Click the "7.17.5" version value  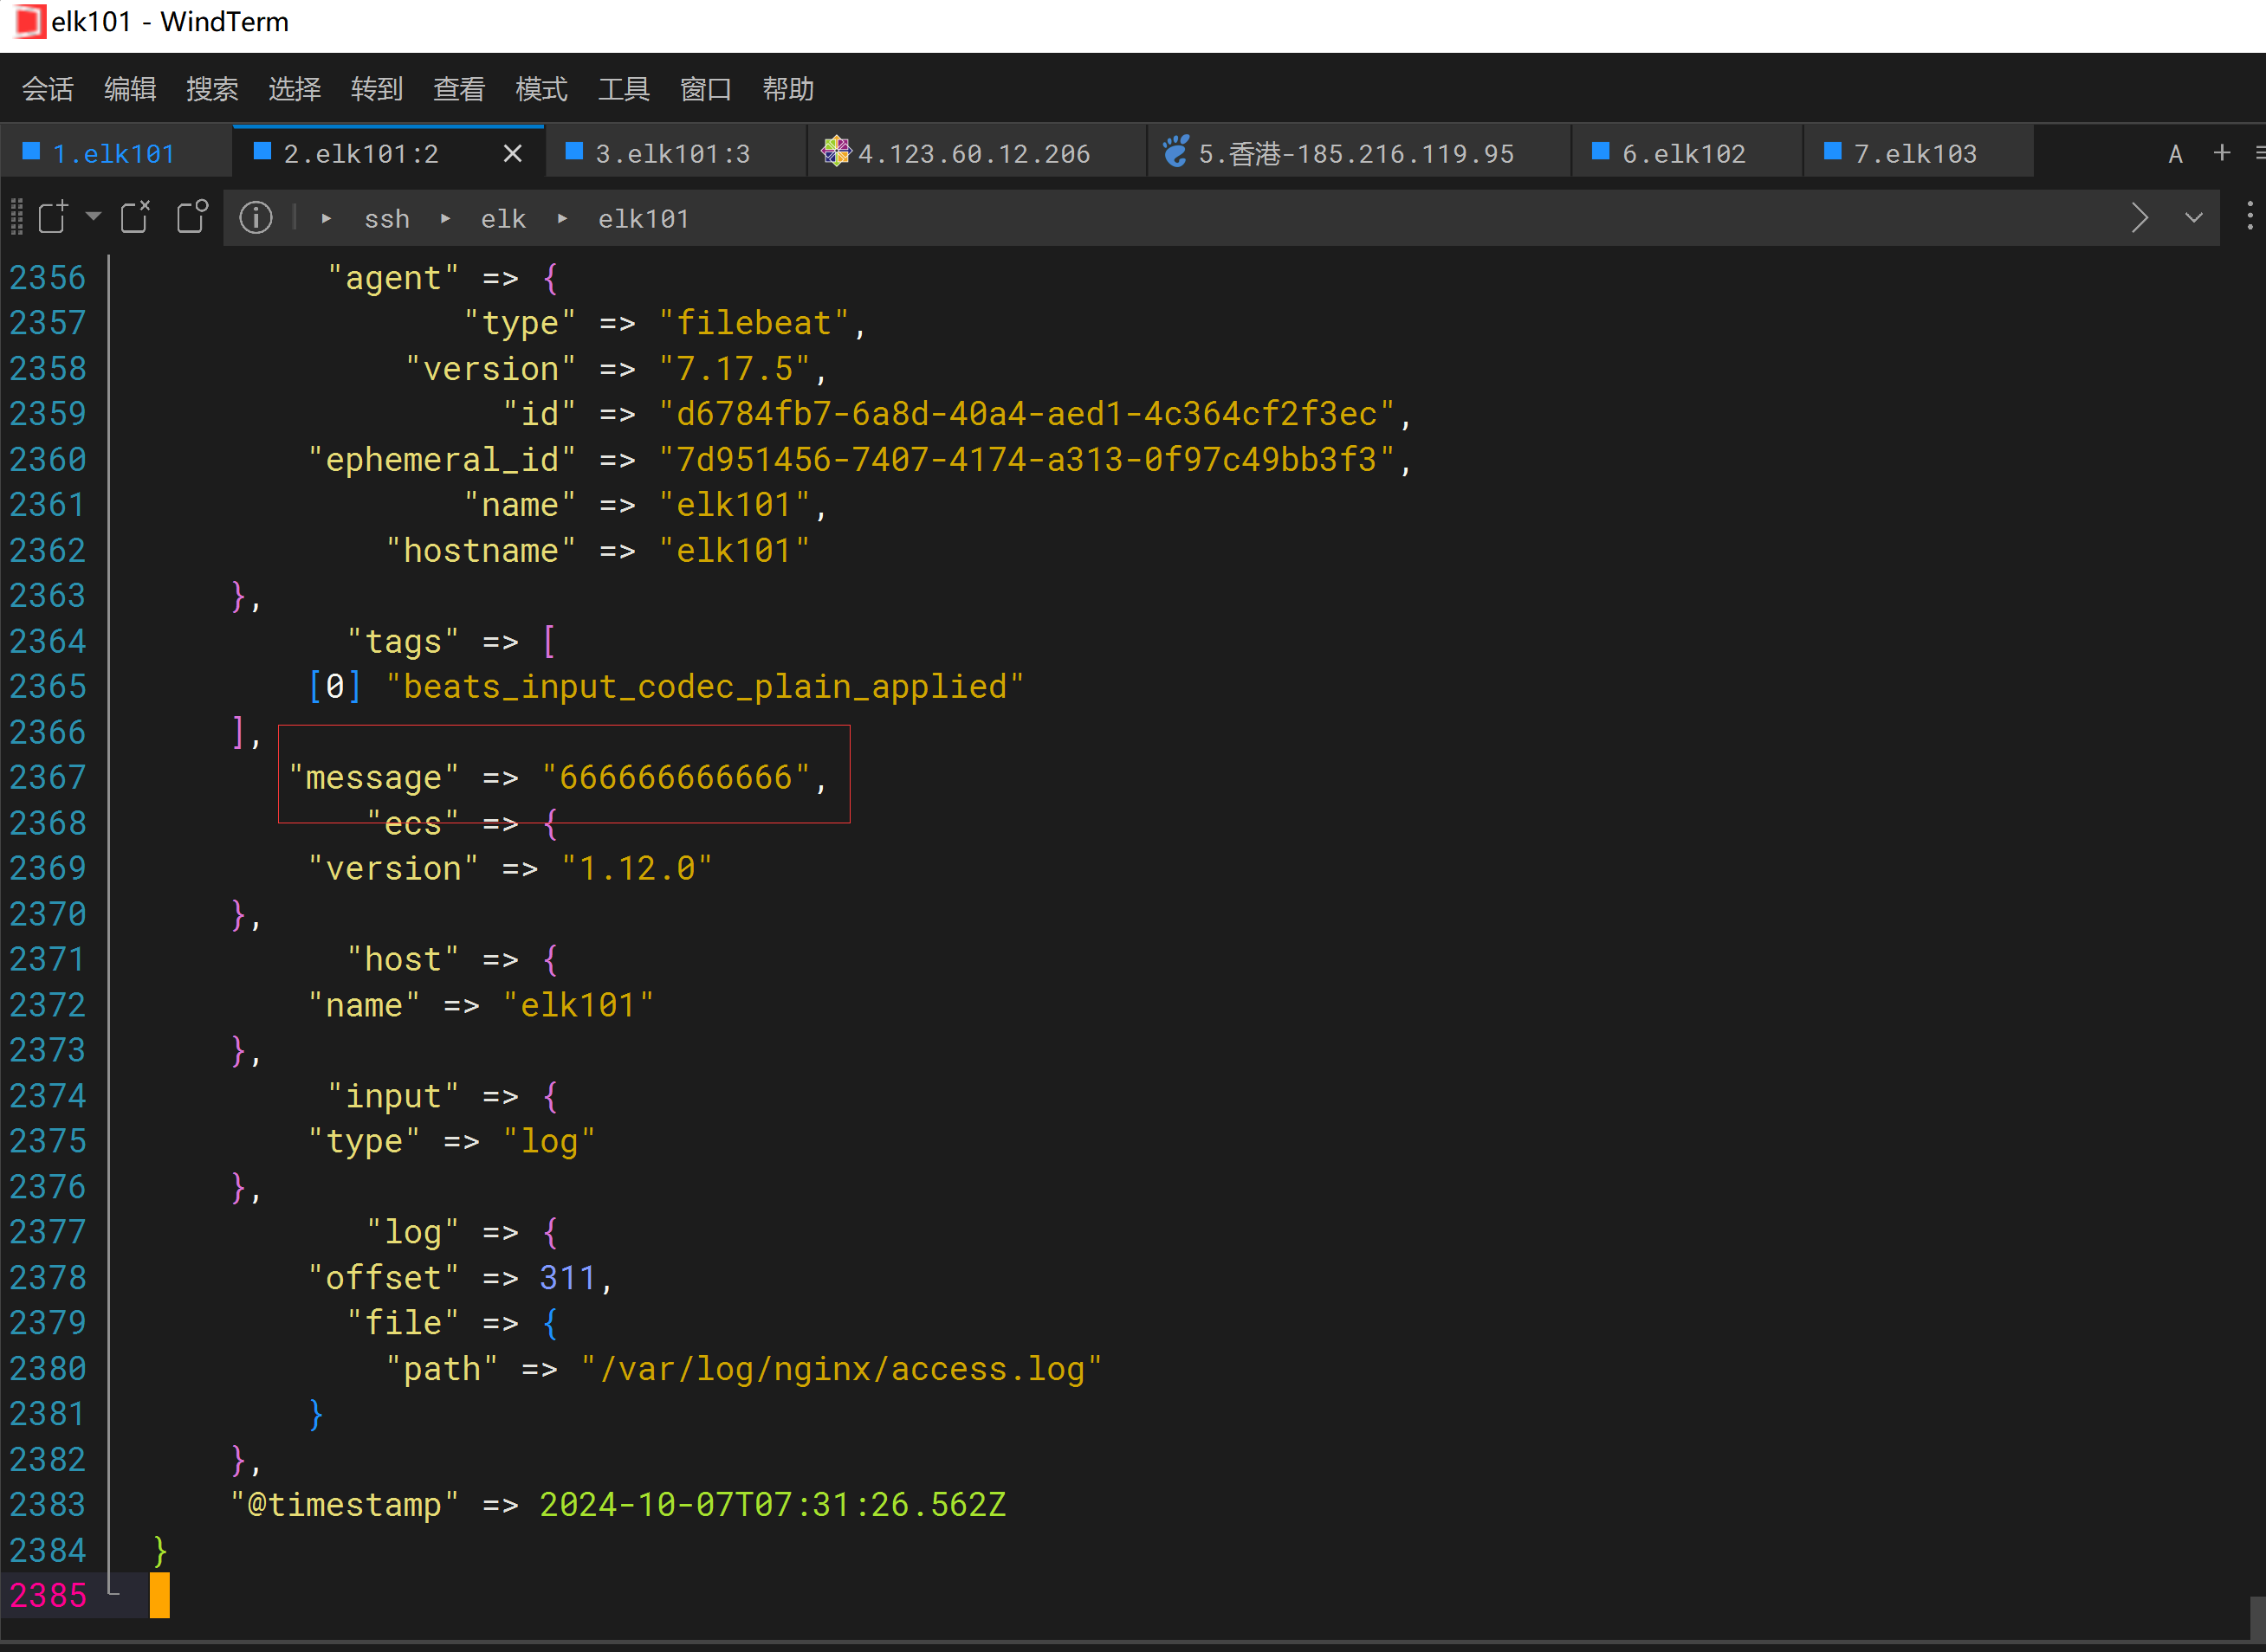[735, 369]
